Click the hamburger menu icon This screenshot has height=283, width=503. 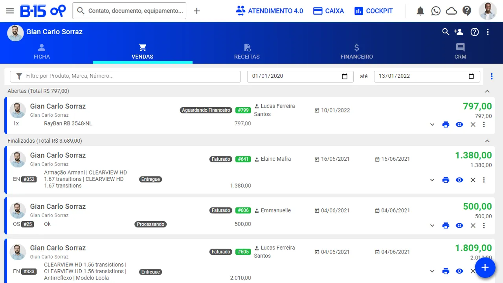pyautogui.click(x=10, y=11)
